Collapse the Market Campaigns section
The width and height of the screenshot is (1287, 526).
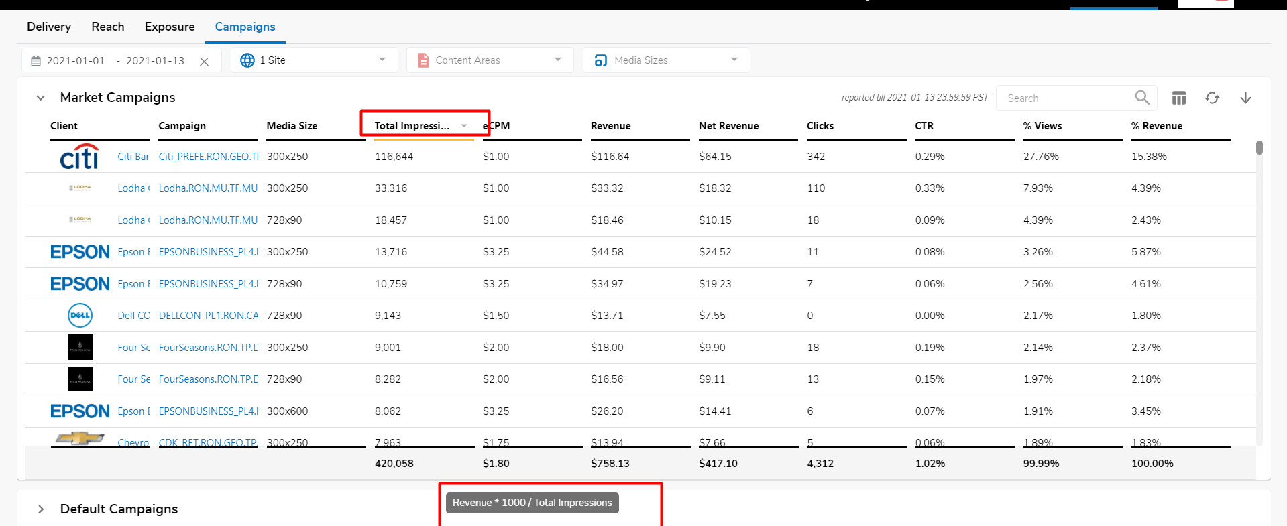click(41, 98)
